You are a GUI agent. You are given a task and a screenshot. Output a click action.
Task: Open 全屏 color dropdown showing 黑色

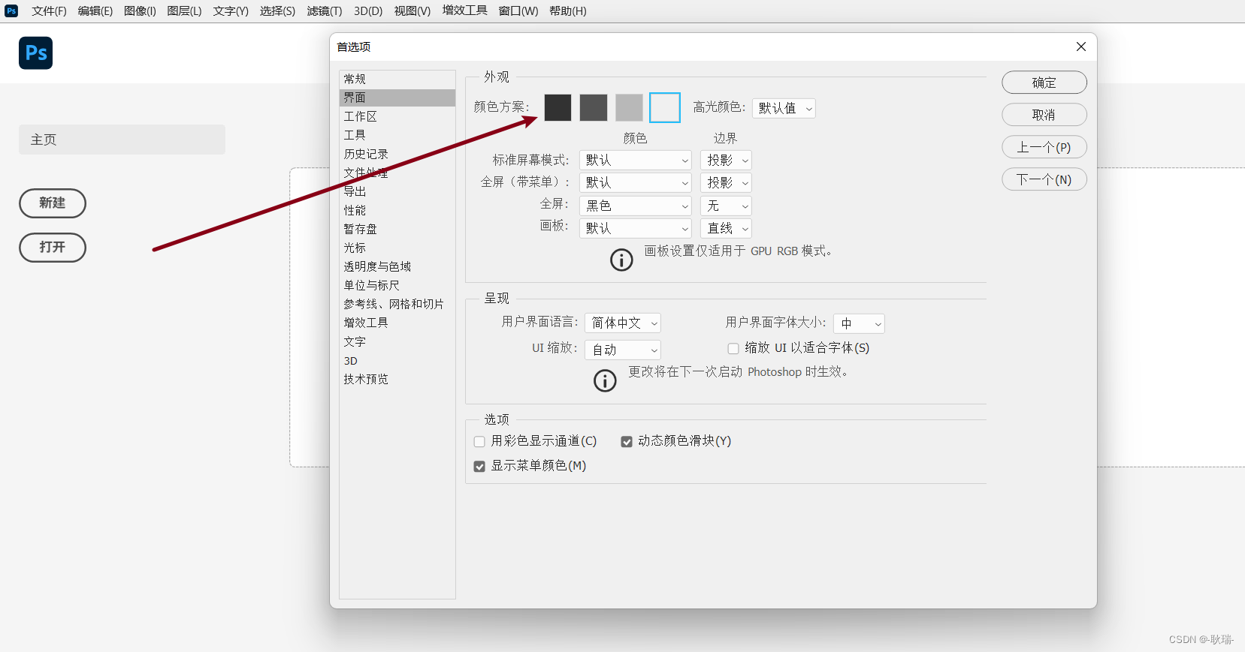(635, 206)
